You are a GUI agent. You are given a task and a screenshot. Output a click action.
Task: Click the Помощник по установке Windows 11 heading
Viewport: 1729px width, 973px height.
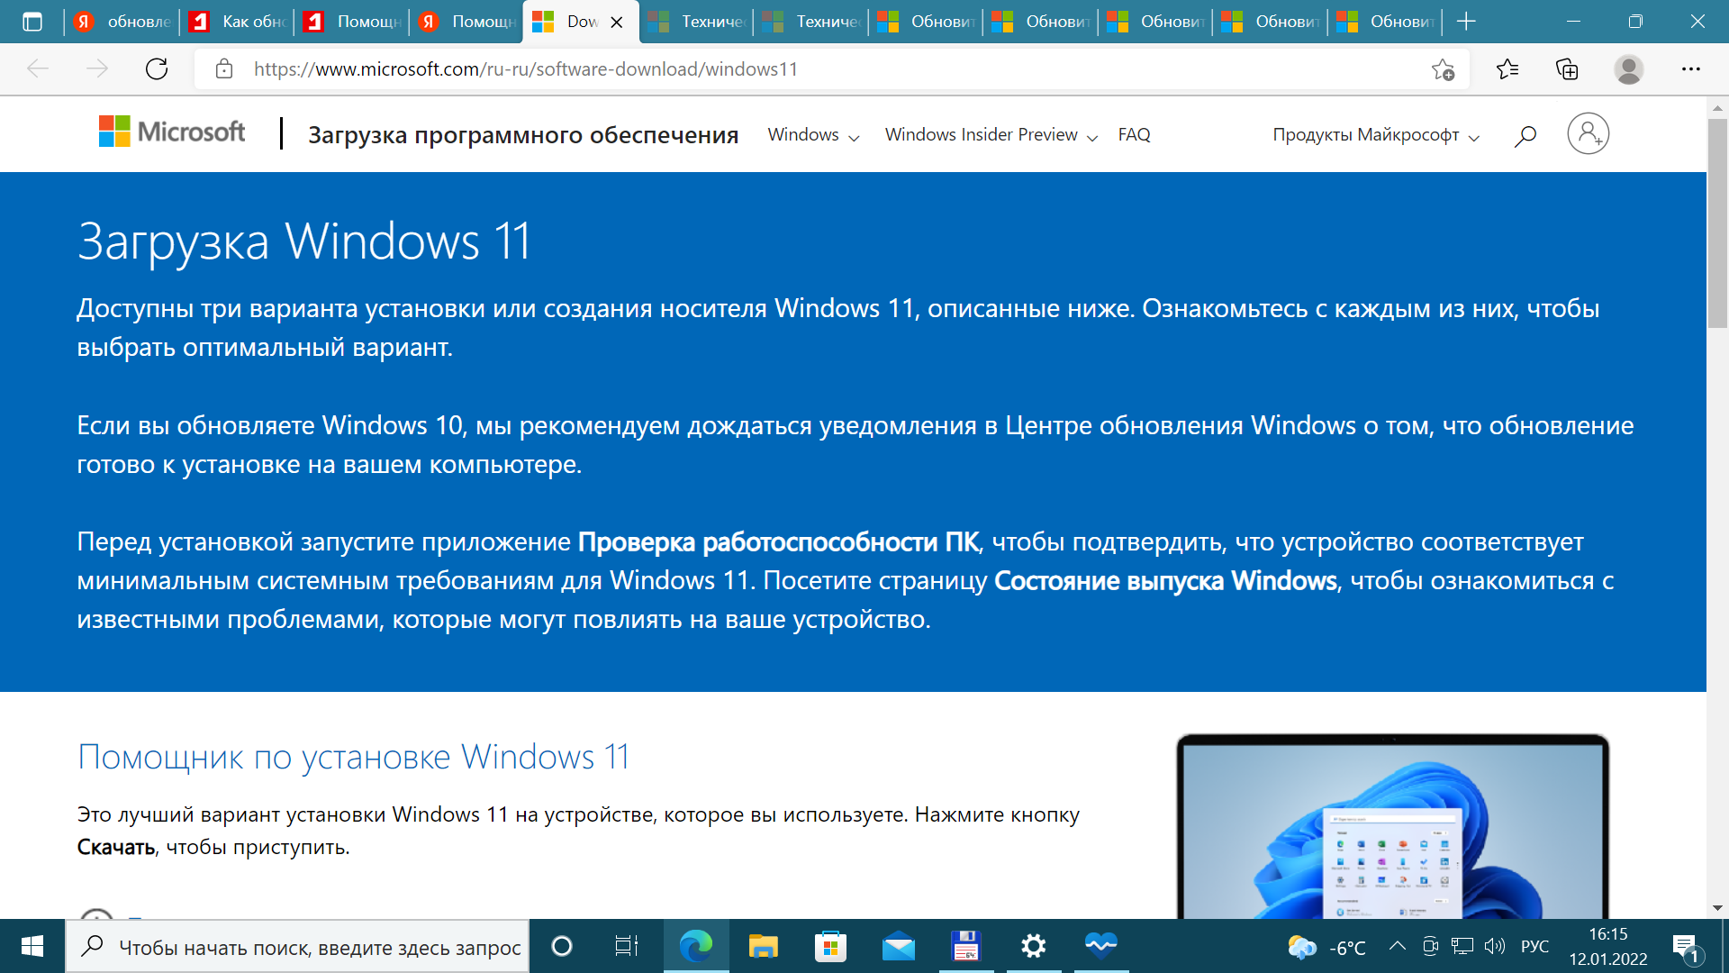click(x=354, y=758)
